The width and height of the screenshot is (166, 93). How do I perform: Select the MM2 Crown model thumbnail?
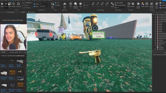pyautogui.click(x=12, y=85)
